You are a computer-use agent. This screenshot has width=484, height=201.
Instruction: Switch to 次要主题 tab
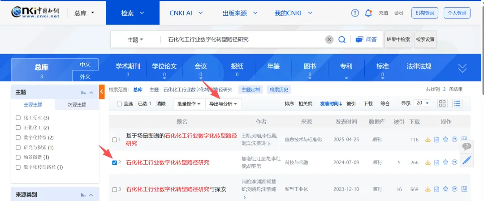coord(77,104)
